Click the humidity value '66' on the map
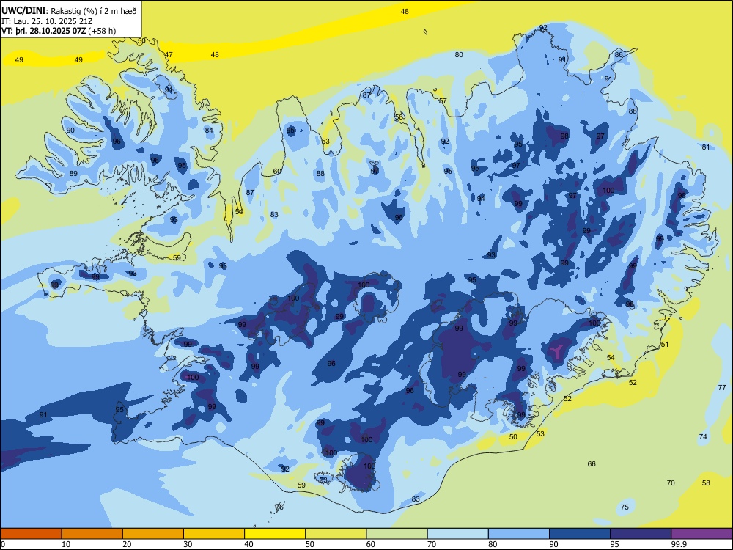Viewport: 733px width, 550px height. coord(592,464)
